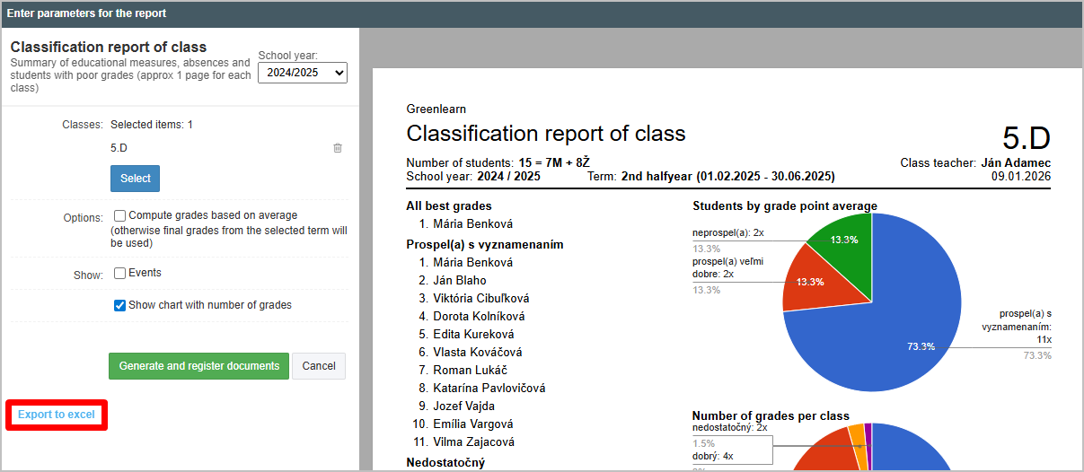1084x472 pixels.
Task: Click the nedostatočný: 2x chart label
Action: (x=731, y=428)
